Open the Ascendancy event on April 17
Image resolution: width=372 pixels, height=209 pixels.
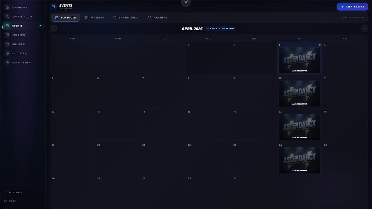(299, 127)
